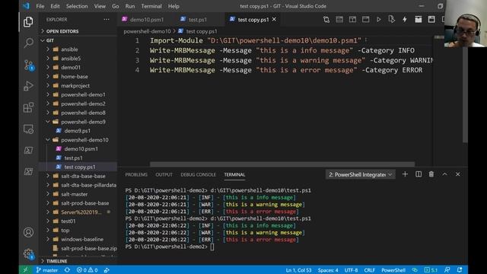487x274 pixels.
Task: Close the terminal panel
Action: tap(457, 174)
